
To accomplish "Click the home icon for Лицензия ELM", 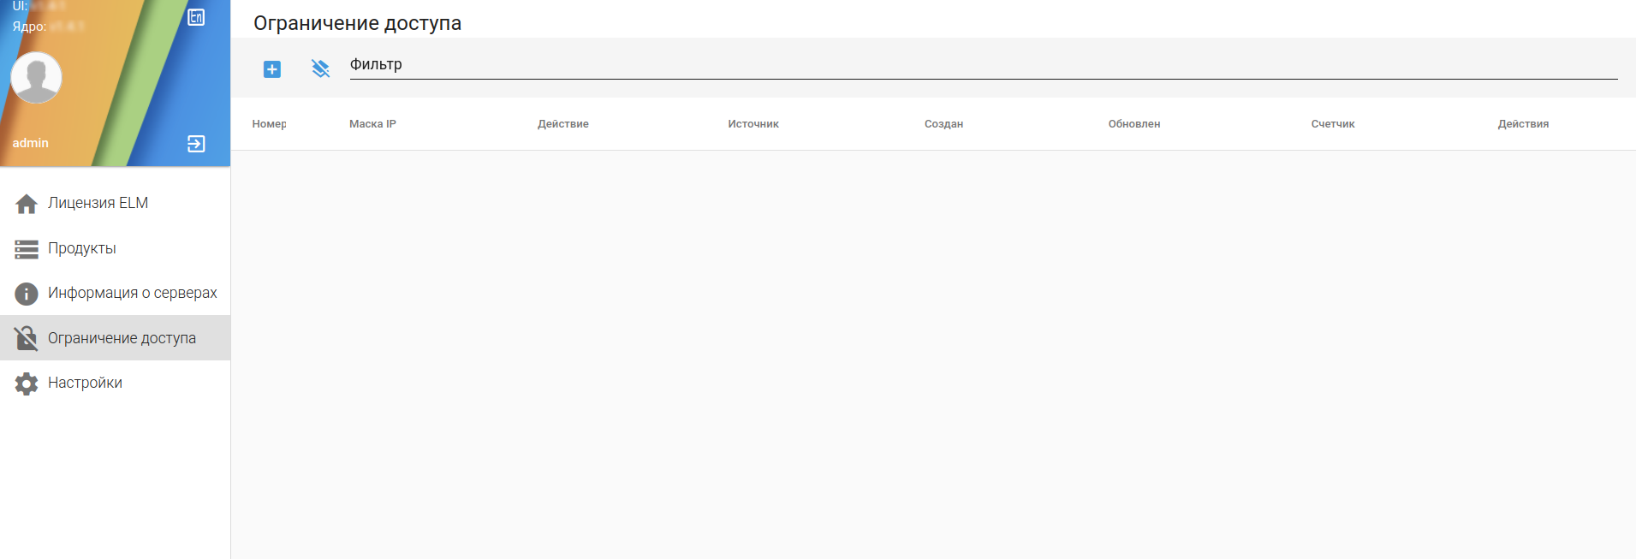I will [x=27, y=204].
